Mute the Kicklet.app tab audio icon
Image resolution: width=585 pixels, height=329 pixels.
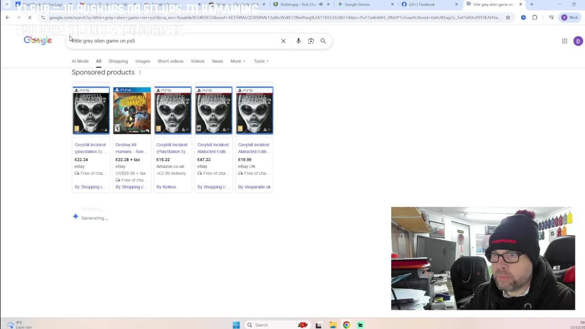321,4
